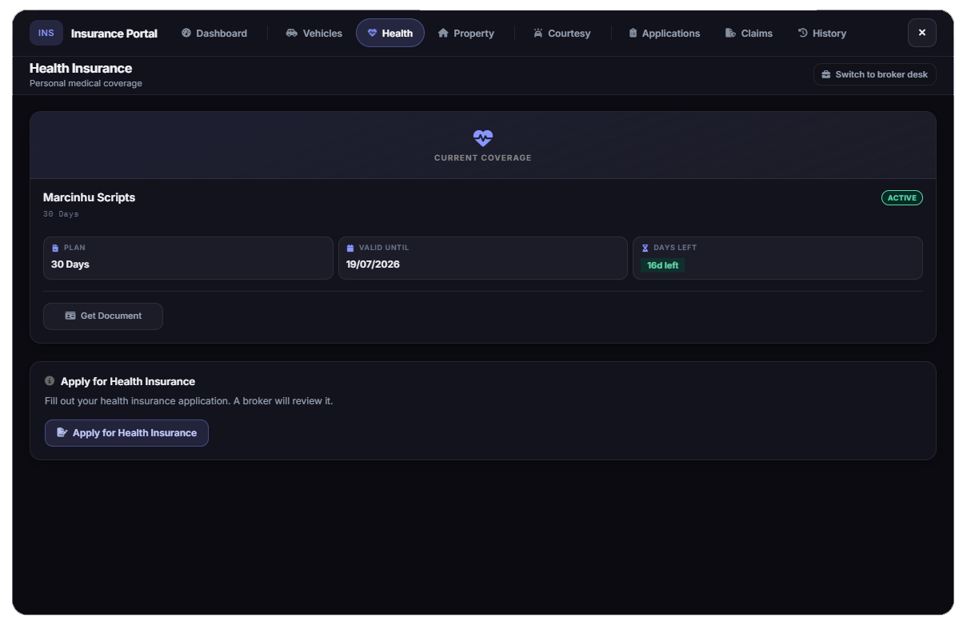Click the calendar Valid Until icon

(x=350, y=248)
